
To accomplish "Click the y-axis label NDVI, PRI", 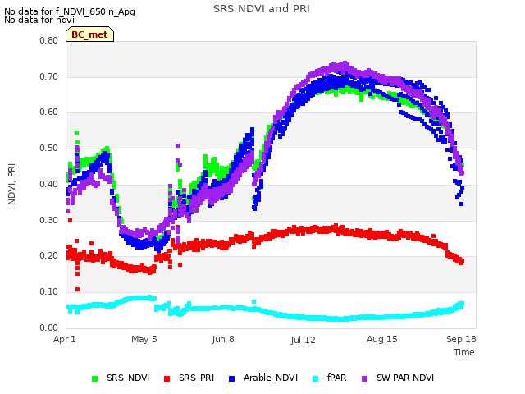I will (11, 184).
